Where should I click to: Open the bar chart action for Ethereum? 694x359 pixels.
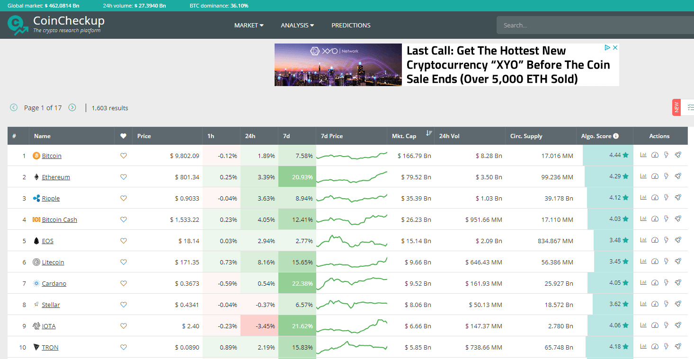coord(643,176)
